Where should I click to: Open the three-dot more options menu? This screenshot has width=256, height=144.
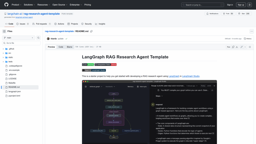[x=251, y=31]
